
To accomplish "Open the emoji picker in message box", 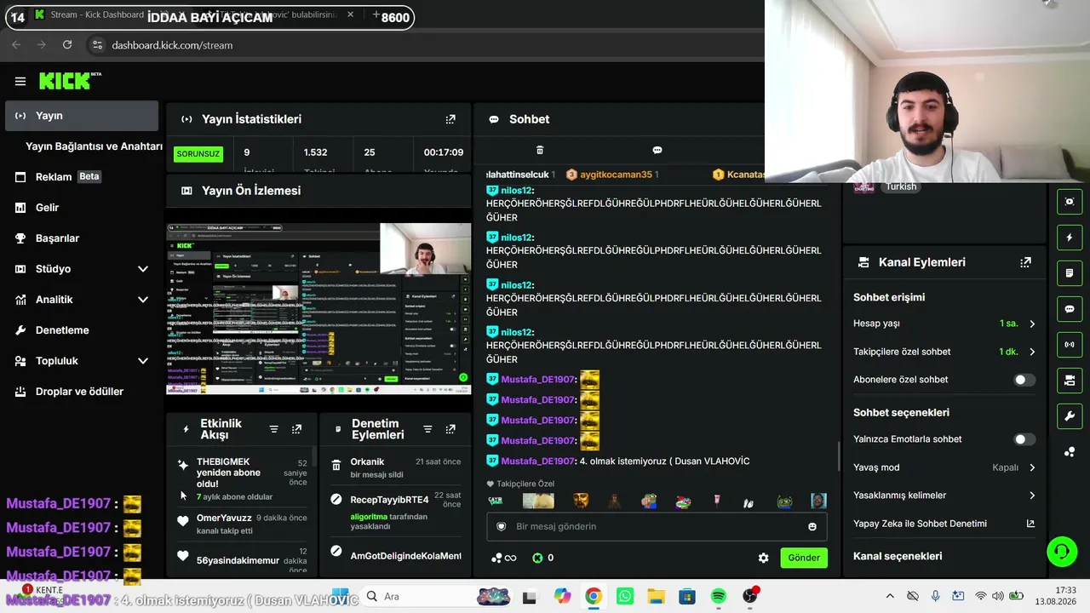I will (812, 526).
